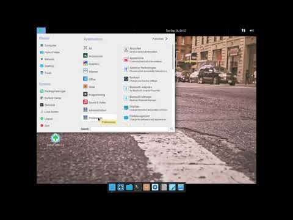Launch Package Manager from System list
Screen dimensions: 293x220
point(52,91)
